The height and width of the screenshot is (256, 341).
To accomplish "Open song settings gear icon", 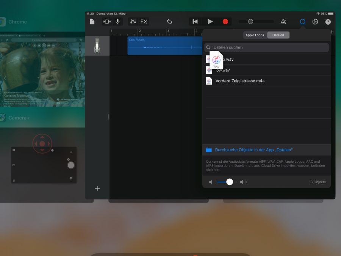I will pos(315,22).
